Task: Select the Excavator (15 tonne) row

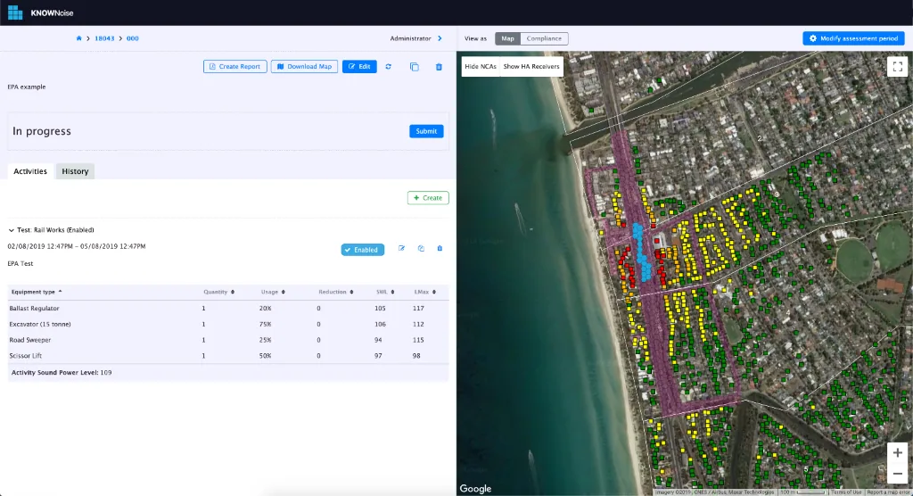Action: coord(228,324)
